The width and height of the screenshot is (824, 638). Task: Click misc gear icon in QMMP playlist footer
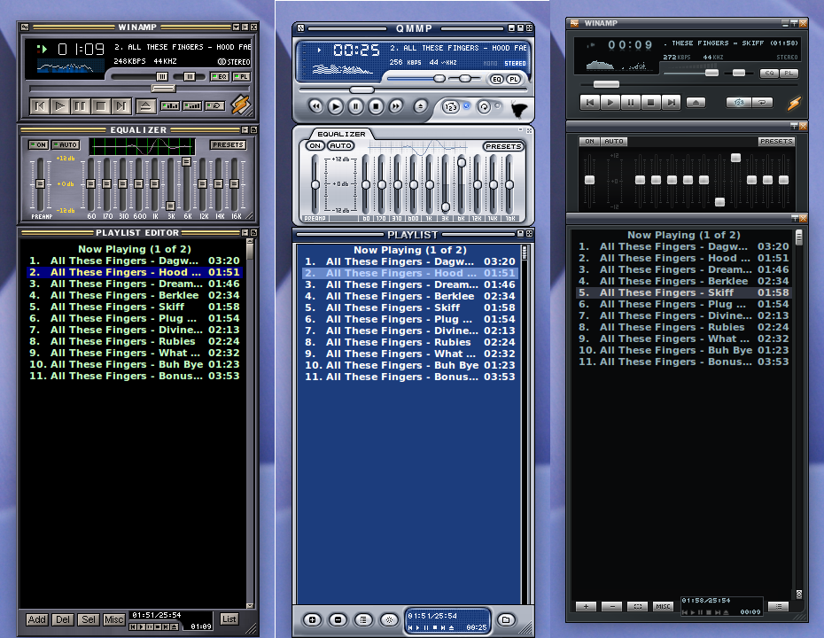[x=389, y=620]
